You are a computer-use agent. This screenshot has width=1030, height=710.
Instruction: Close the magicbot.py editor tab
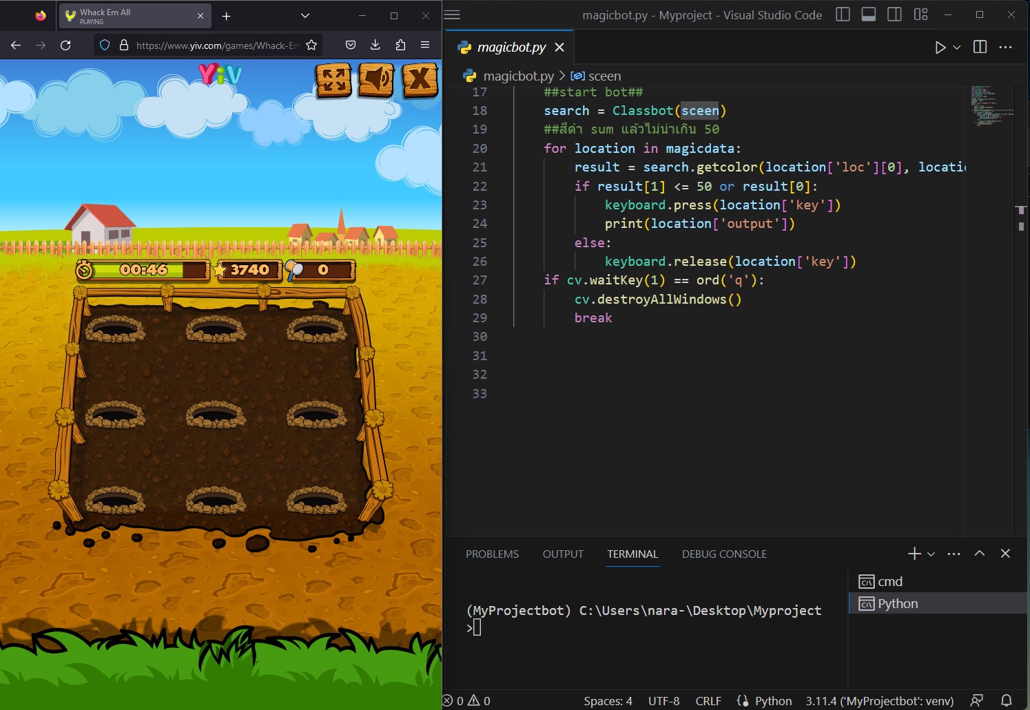(x=559, y=47)
